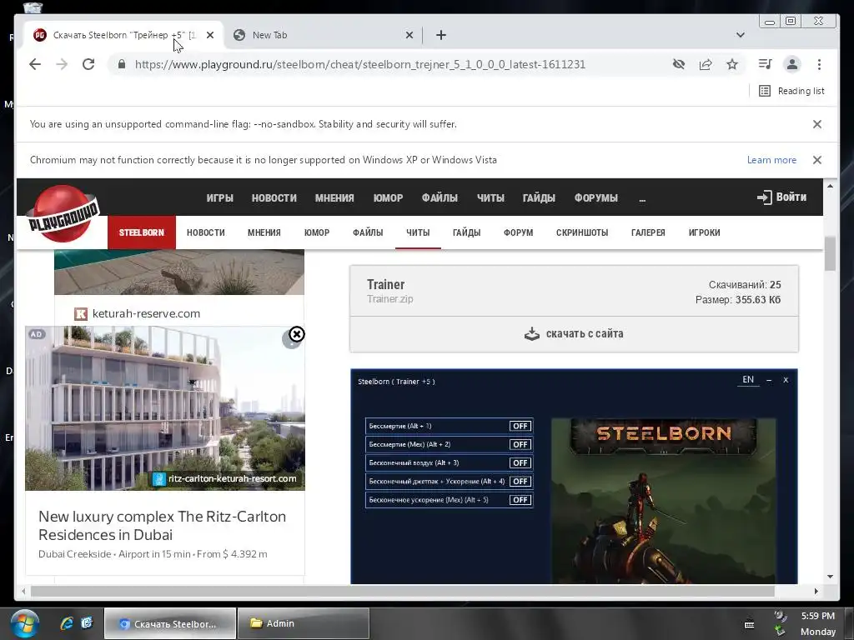
Task: Click the Войти login button
Action: pyautogui.click(x=781, y=197)
